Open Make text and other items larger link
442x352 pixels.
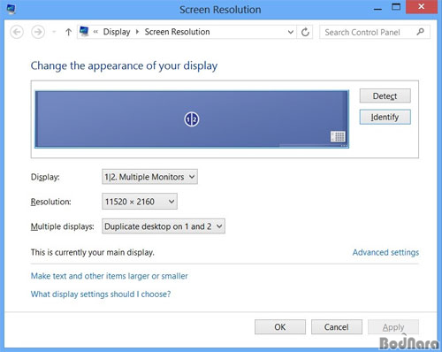[110, 276]
